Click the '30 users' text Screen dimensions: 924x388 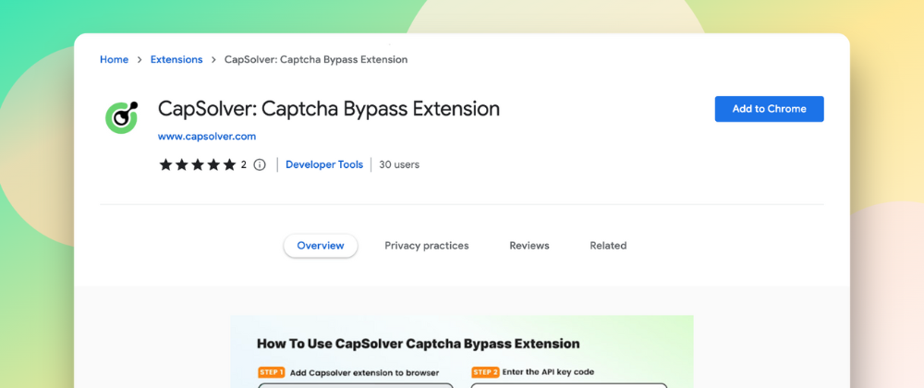click(399, 164)
